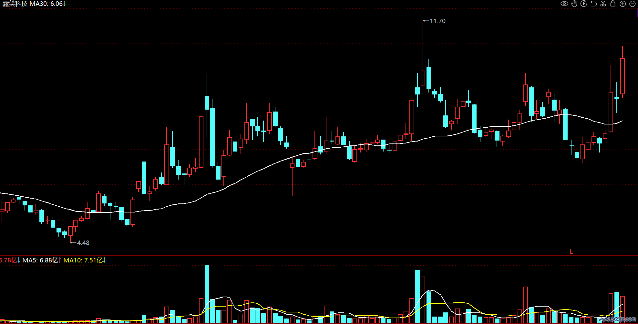The width and height of the screenshot is (638, 324).
Task: Select the hand pan tool
Action: [574, 4]
